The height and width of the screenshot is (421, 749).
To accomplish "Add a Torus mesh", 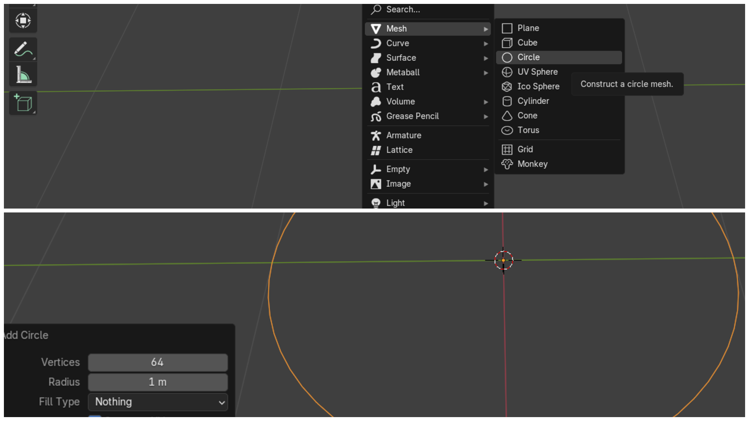I will tap(559, 130).
